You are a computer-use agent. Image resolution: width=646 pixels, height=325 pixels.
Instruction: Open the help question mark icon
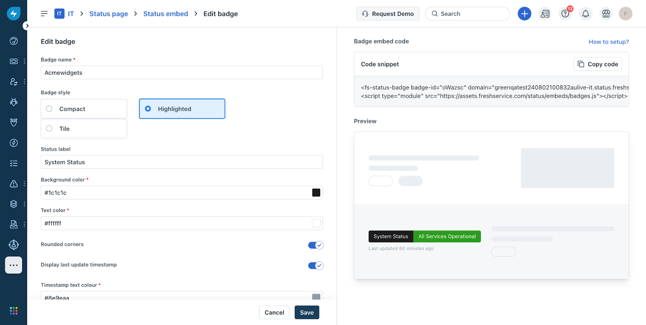565,14
